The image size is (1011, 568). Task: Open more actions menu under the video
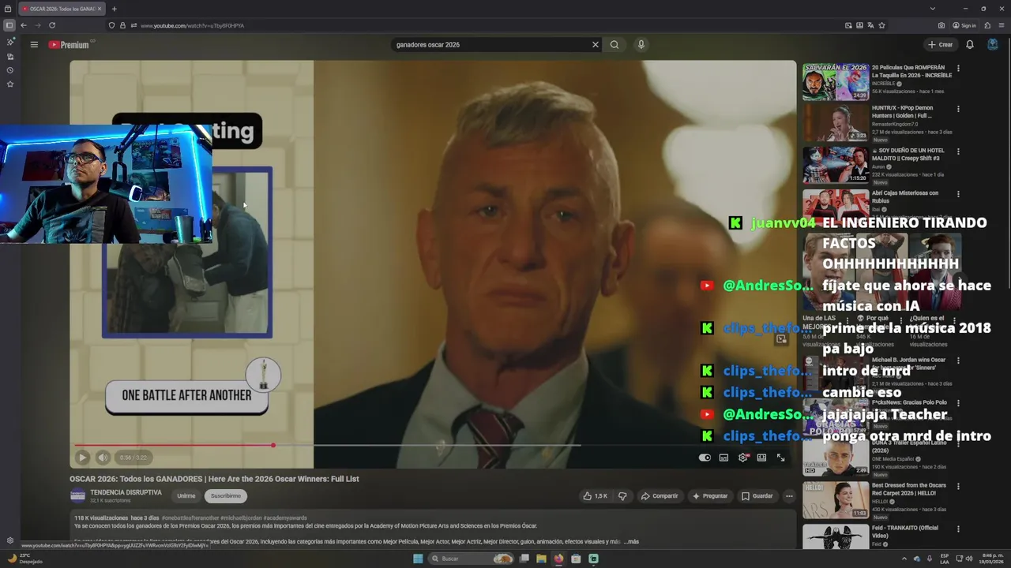tap(788, 496)
